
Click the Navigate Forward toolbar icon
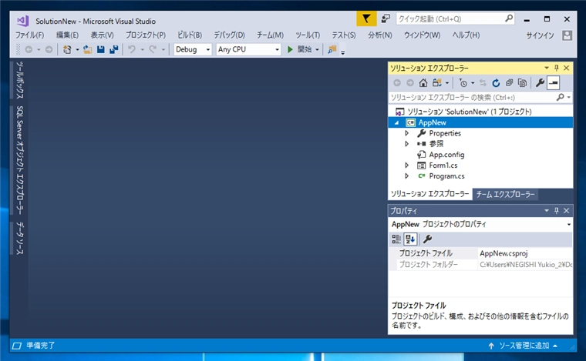pyautogui.click(x=49, y=49)
